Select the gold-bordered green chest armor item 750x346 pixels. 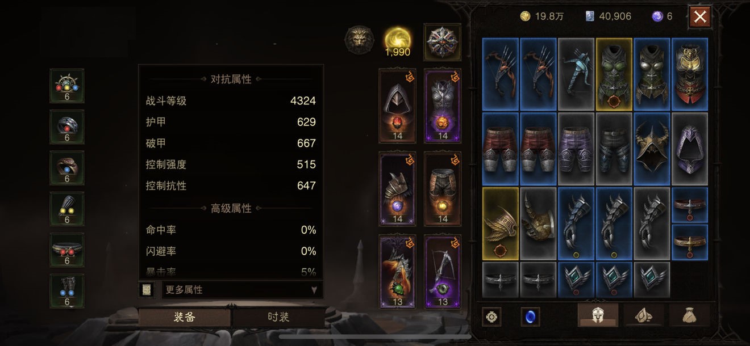(x=614, y=74)
